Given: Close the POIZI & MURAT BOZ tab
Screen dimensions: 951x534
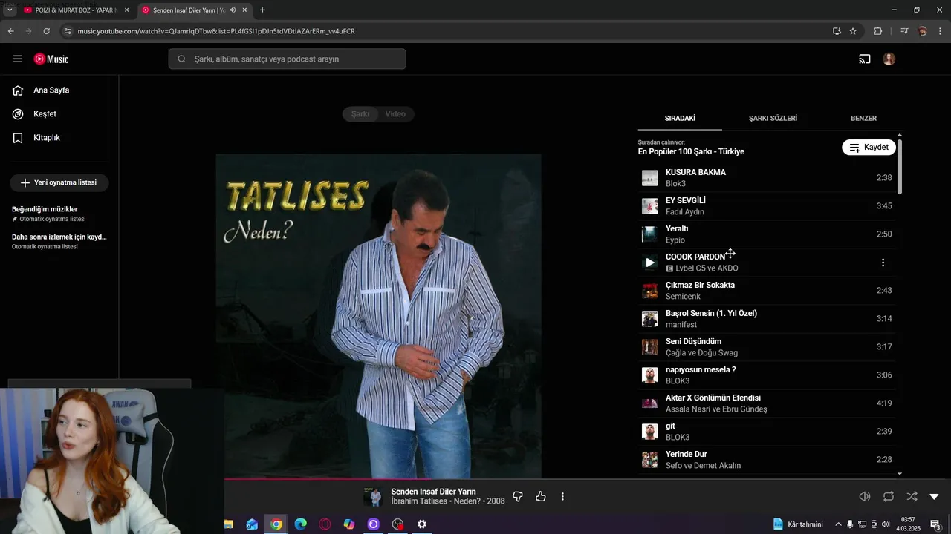Looking at the screenshot, I should [126, 10].
